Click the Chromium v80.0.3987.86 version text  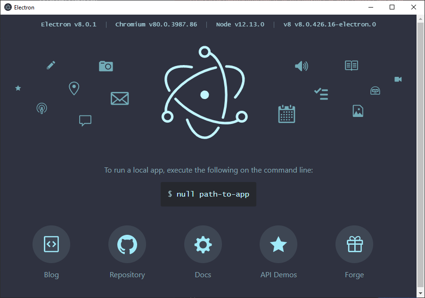pyautogui.click(x=156, y=25)
